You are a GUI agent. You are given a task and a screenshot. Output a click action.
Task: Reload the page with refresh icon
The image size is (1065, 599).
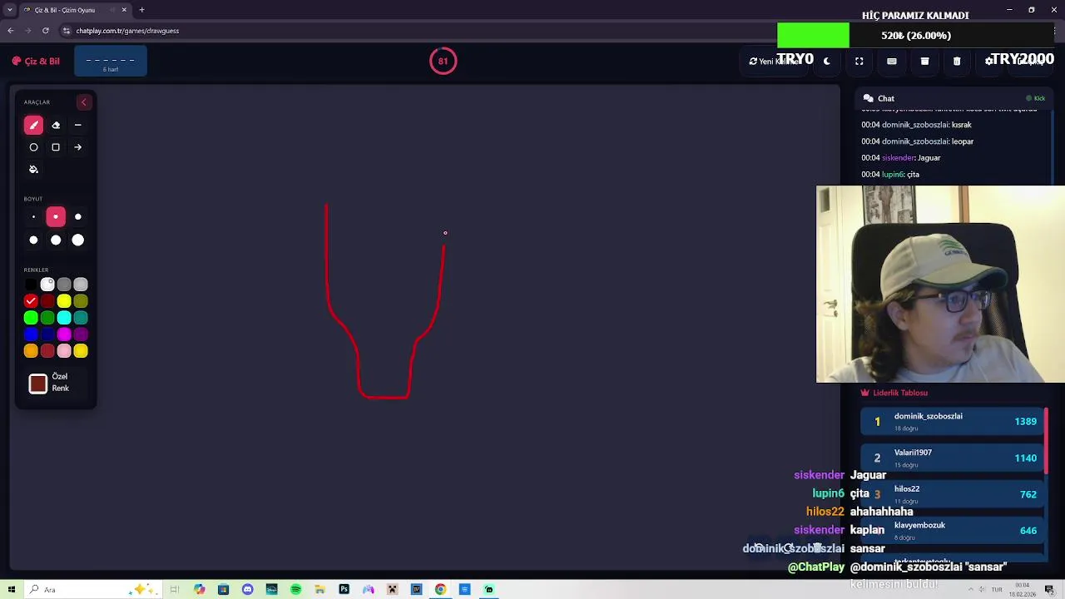[46, 31]
